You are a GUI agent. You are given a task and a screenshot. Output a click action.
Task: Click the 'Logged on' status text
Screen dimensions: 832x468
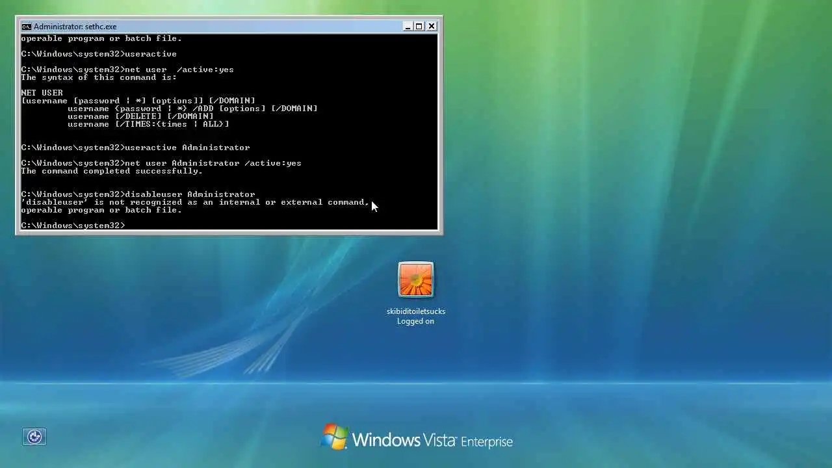[416, 321]
